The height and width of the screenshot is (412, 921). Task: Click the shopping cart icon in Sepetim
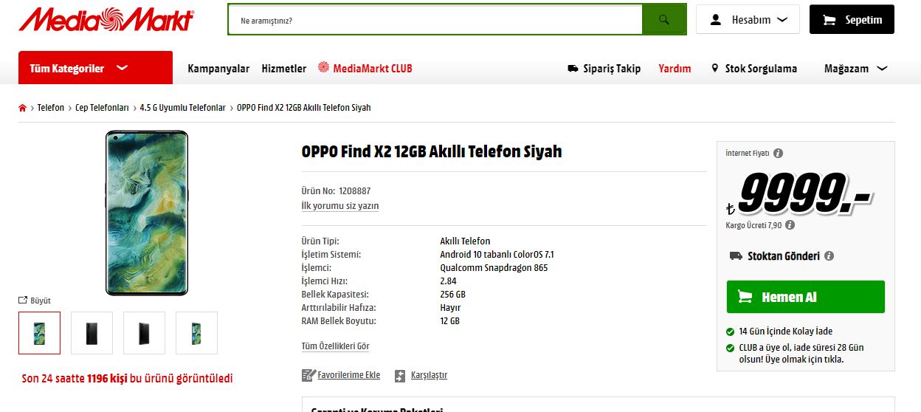tap(829, 20)
